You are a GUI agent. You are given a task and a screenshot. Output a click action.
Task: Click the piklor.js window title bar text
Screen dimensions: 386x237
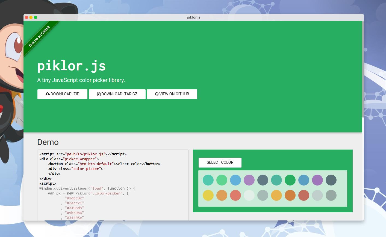point(194,17)
